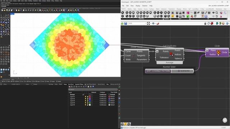This screenshot has width=230, height=129.
Task: Create a new file in Rhino toolbar
Action: pyautogui.click(x=2, y=10)
